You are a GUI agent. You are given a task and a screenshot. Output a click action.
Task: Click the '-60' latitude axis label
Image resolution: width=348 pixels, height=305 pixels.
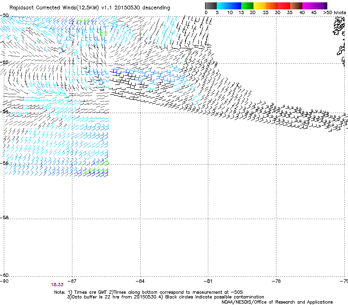(4, 275)
